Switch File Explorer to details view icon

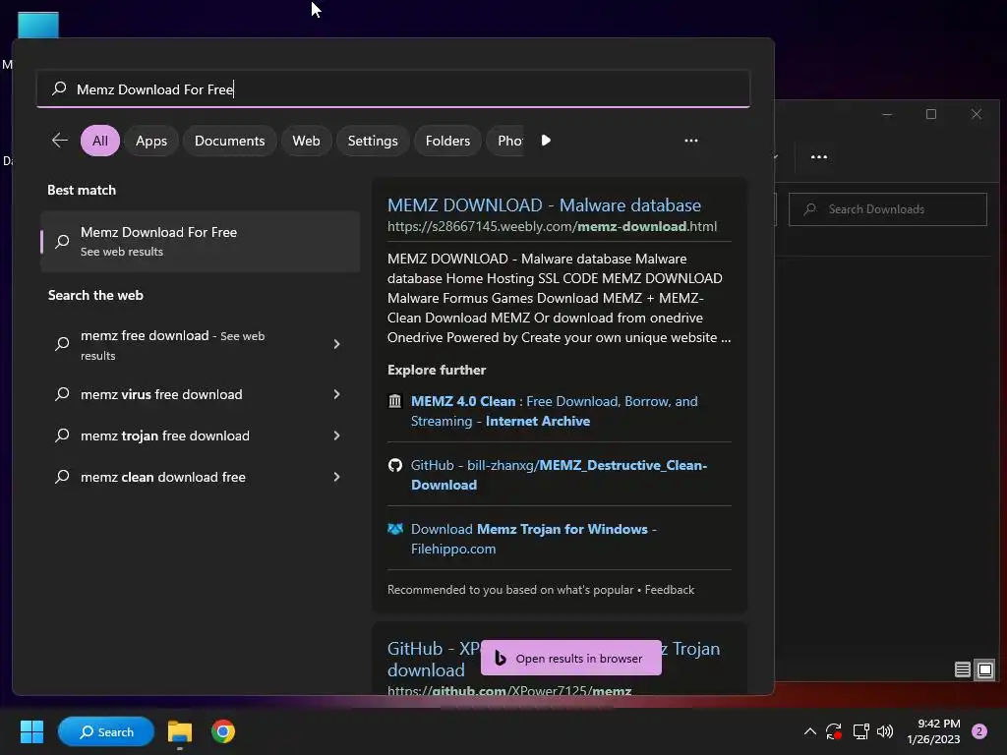[x=962, y=670]
